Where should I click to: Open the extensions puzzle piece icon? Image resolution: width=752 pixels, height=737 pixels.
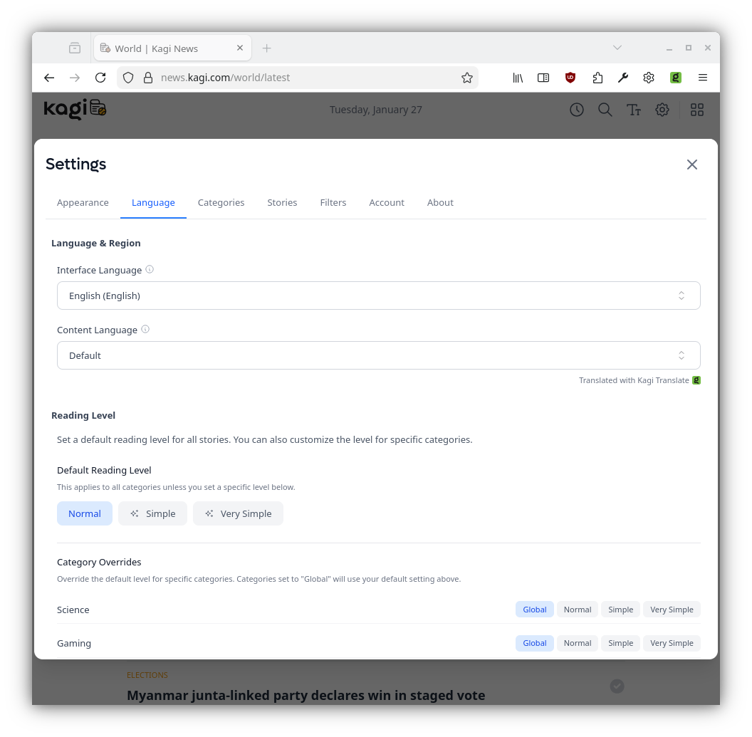click(597, 78)
